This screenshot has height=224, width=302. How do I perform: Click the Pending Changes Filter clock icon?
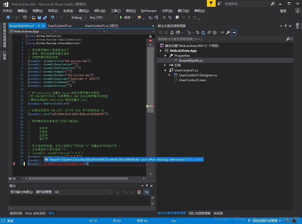(189, 32)
